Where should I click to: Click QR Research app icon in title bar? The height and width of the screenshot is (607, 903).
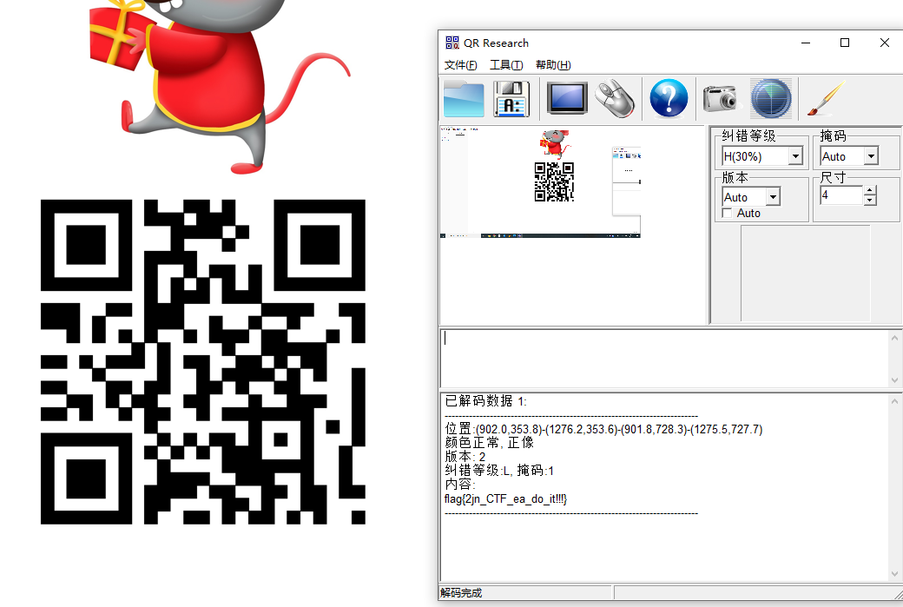[x=452, y=43]
